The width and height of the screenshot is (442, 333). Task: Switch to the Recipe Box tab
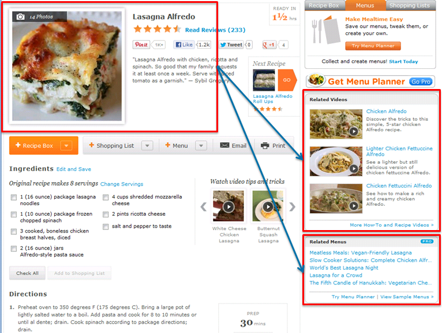(x=324, y=6)
